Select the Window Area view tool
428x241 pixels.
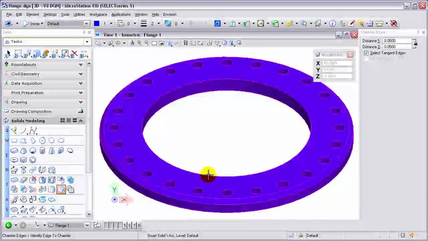[154, 43]
